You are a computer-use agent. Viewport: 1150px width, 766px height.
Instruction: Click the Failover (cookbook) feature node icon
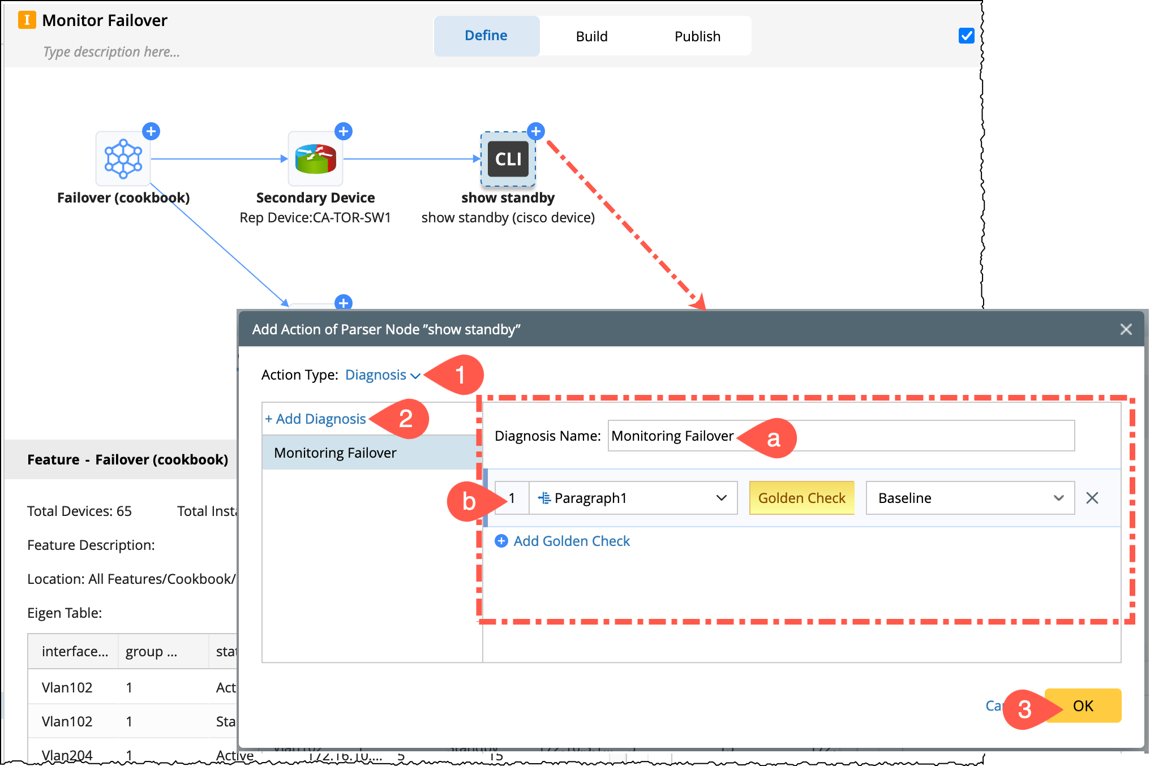(x=123, y=159)
